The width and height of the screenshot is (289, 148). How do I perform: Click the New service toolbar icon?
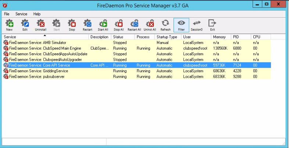coord(10,25)
